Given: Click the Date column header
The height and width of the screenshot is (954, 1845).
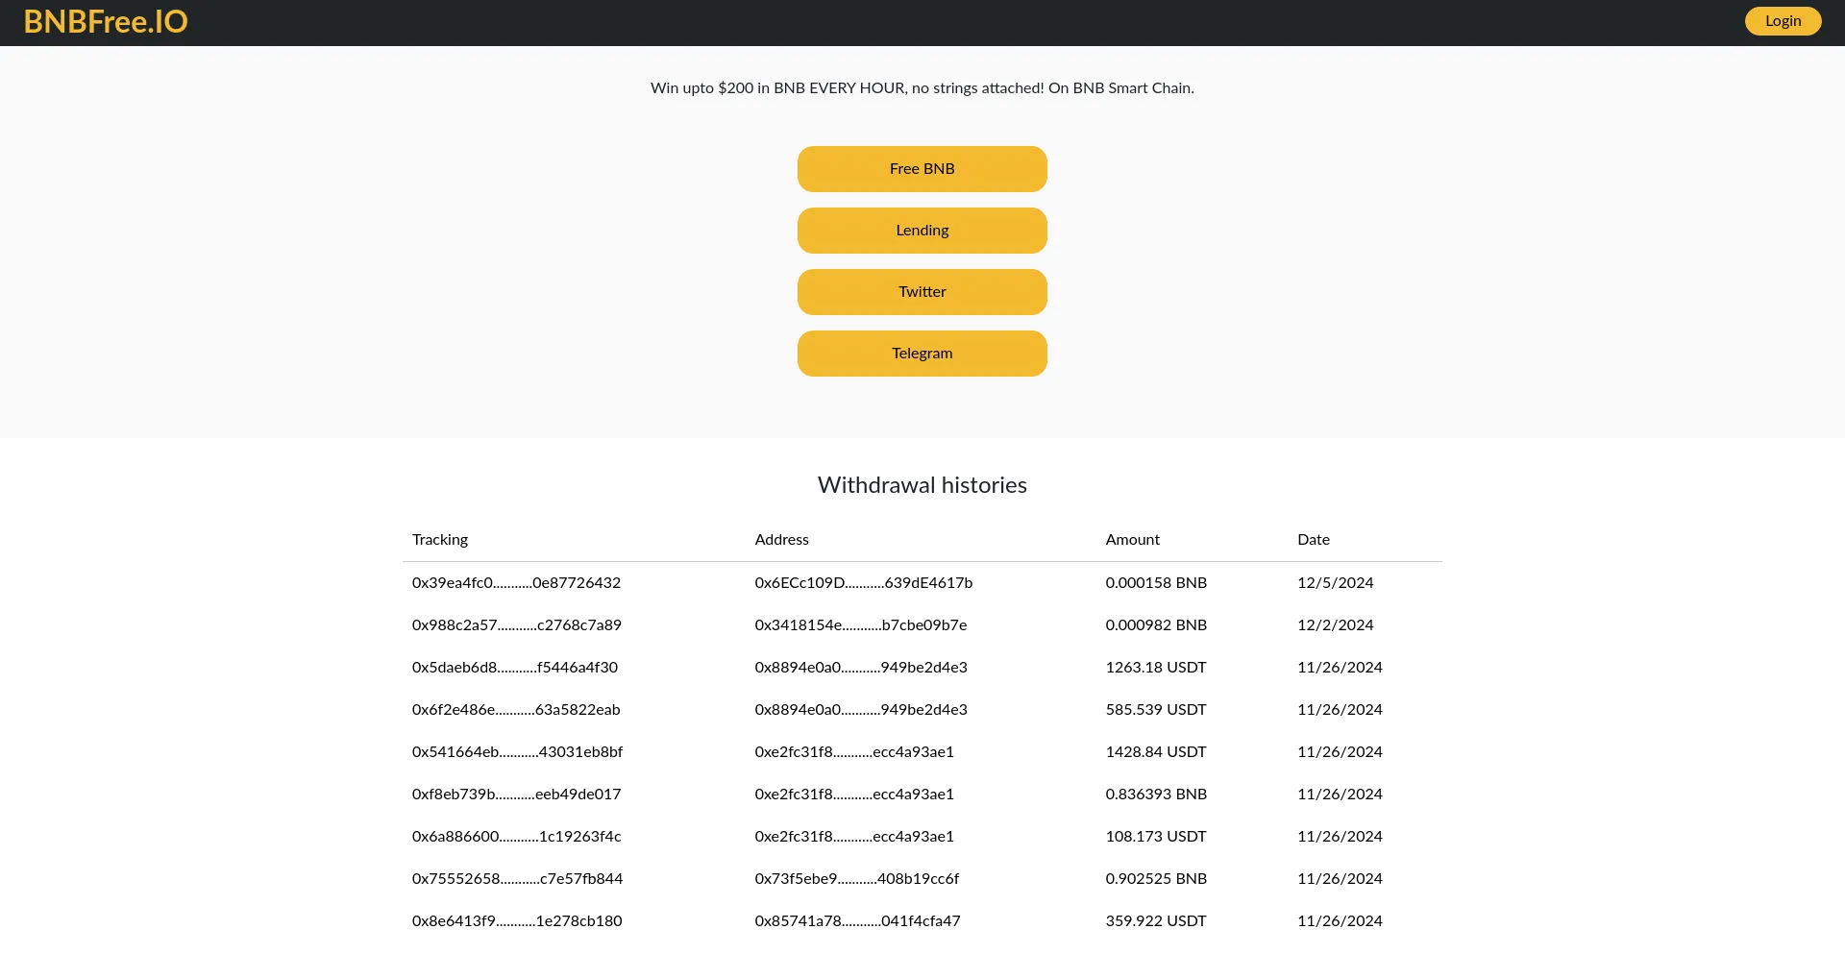Looking at the screenshot, I should point(1314,540).
